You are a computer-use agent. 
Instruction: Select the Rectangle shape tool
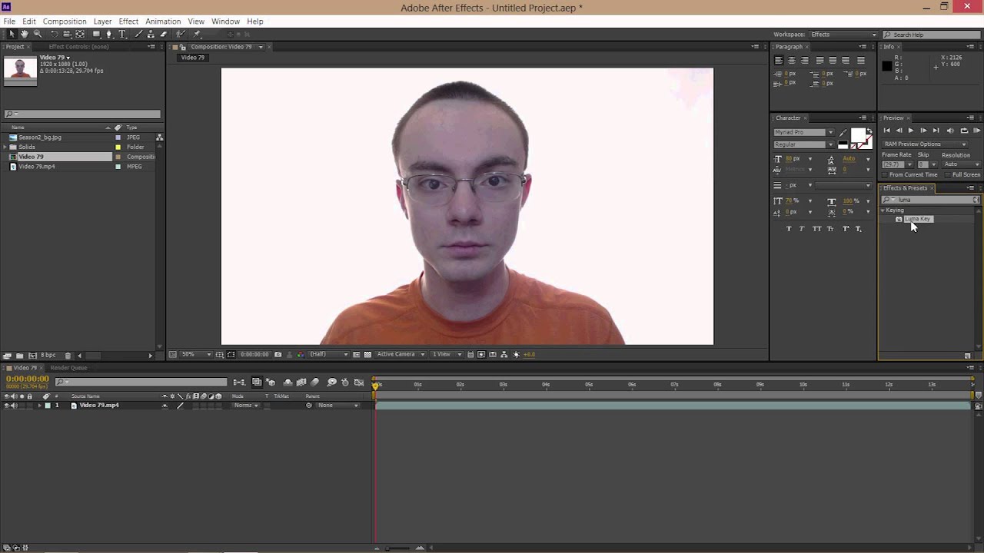(x=96, y=34)
